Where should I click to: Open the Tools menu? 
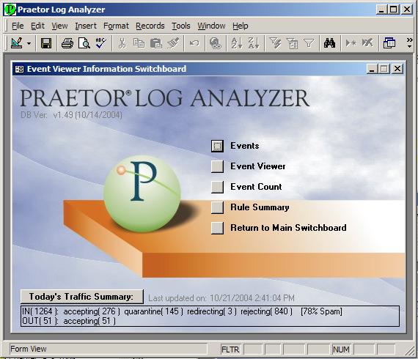pos(180,26)
